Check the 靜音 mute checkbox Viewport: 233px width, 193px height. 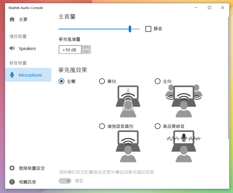(148, 29)
